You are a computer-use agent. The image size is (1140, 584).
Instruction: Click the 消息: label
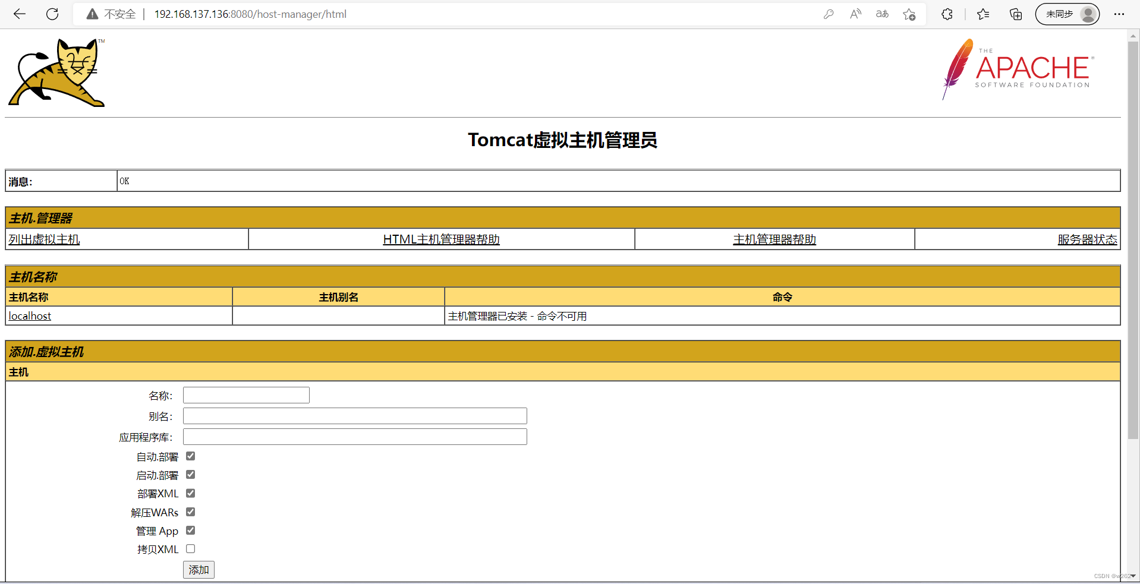pos(20,182)
